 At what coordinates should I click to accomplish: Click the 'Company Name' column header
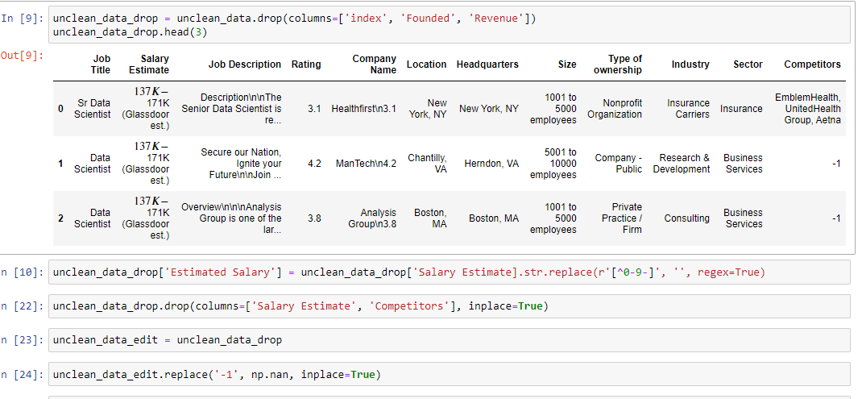[375, 64]
